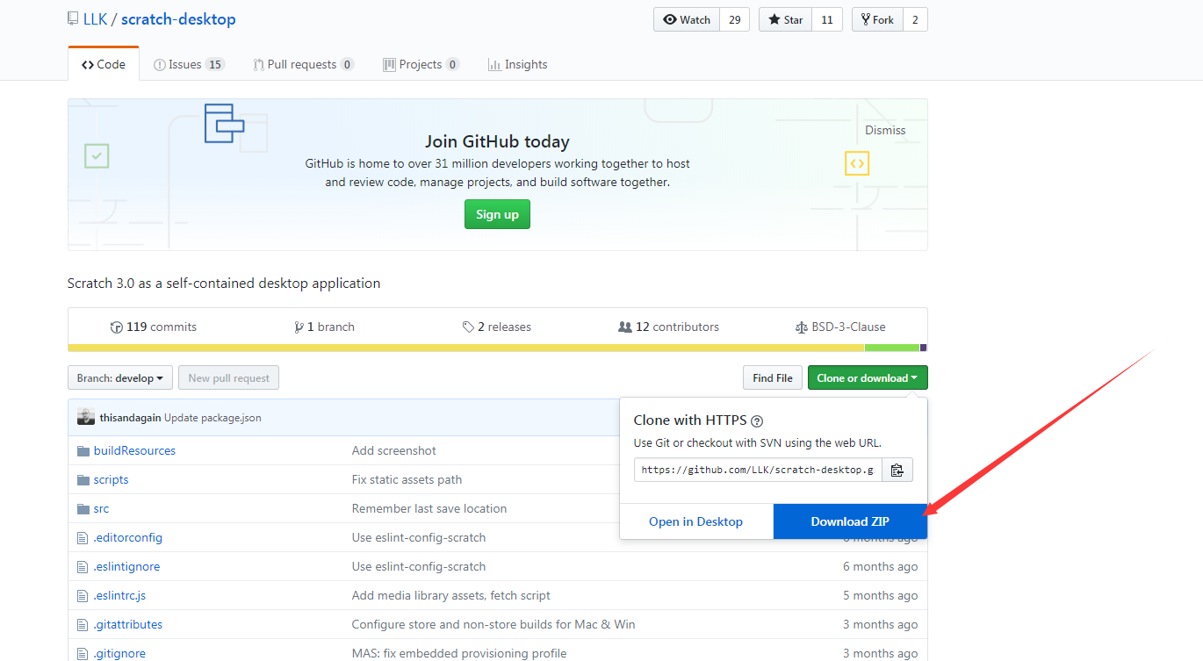Open the scripts folder
1203x661 pixels.
pos(111,479)
